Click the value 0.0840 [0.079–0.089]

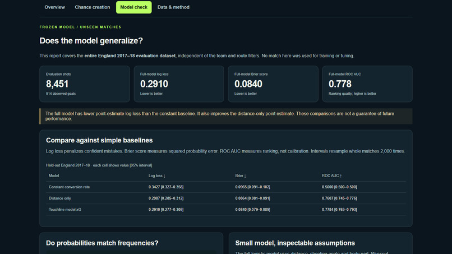[x=252, y=209]
